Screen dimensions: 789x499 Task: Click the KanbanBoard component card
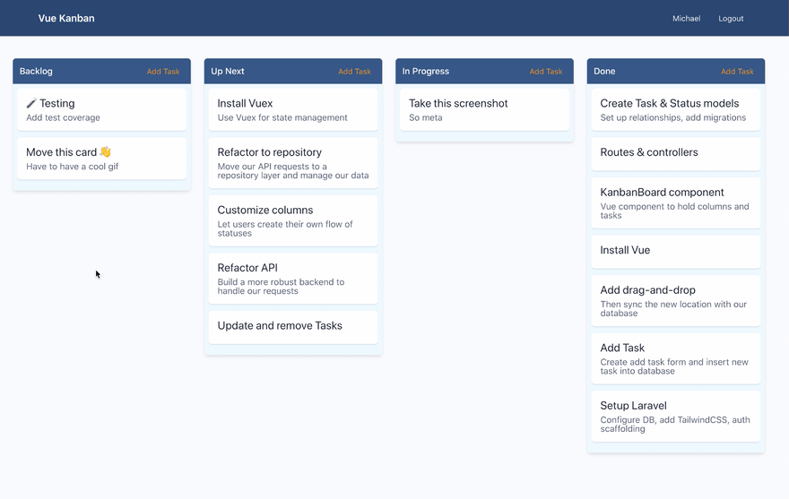[675, 202]
